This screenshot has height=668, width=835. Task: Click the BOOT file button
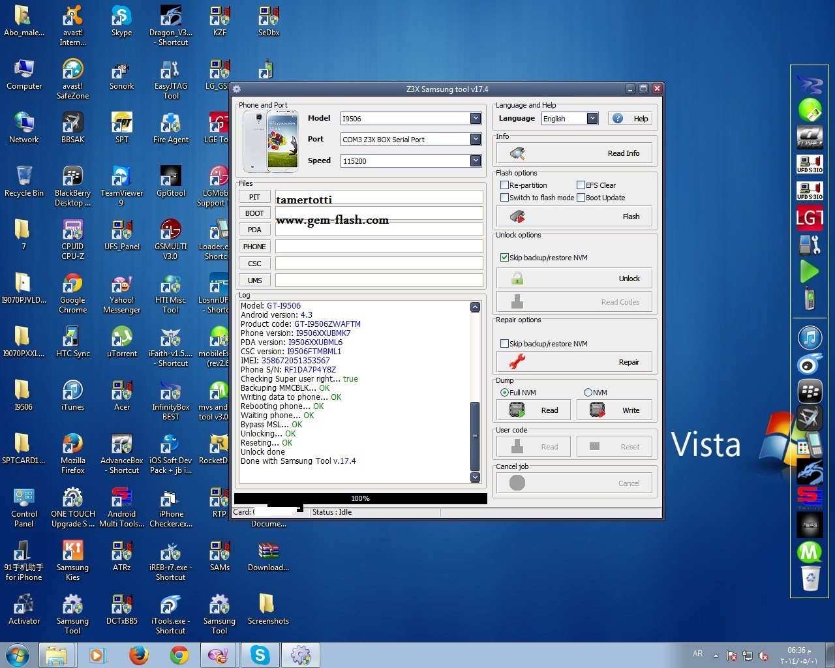(254, 213)
